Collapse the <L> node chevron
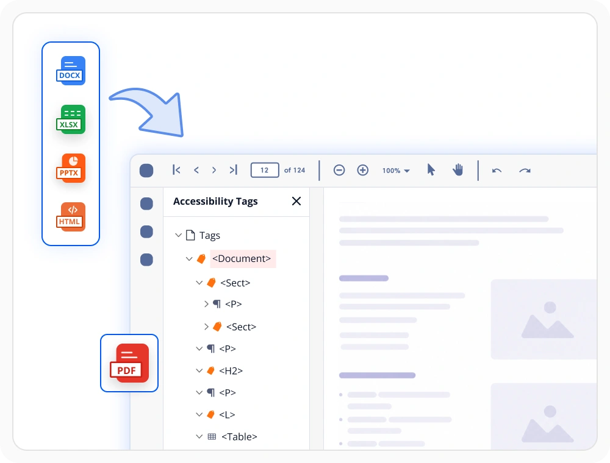The height and width of the screenshot is (463, 610). pos(199,414)
